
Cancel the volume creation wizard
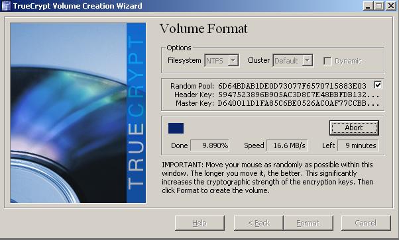click(366, 223)
